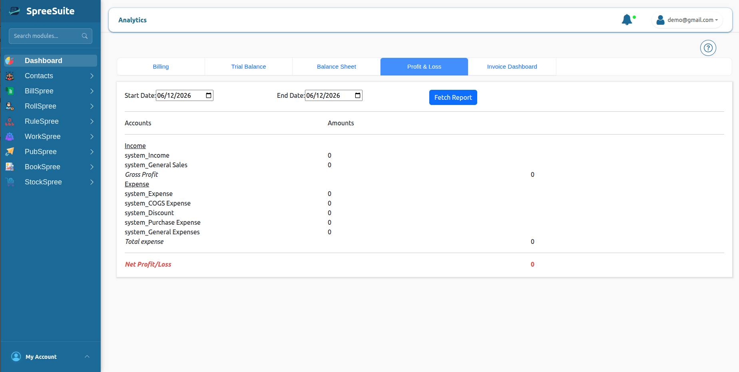This screenshot has height=372, width=739.
Task: Open the demo@gmail.com user dropdown
Action: [687, 20]
